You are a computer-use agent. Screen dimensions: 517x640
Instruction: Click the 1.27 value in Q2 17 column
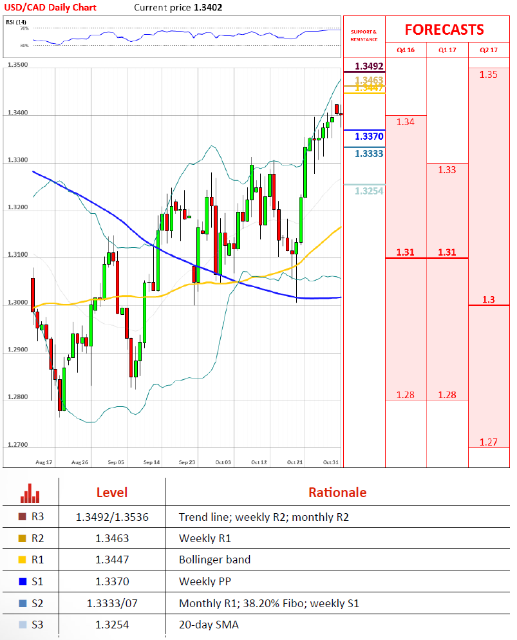pos(489,442)
